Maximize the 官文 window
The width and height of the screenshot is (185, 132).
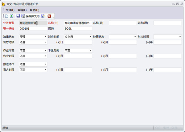click(x=178, y=4)
